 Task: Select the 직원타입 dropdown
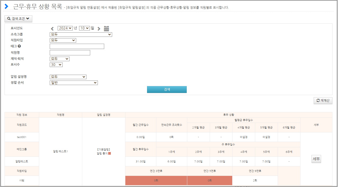click(63, 40)
